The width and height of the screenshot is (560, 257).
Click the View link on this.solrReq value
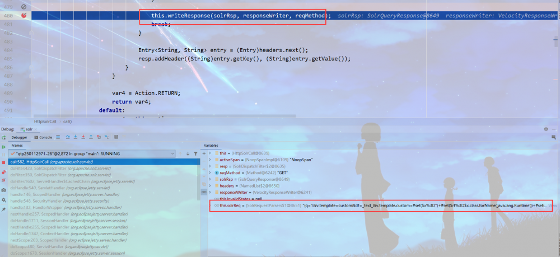click(x=553, y=205)
